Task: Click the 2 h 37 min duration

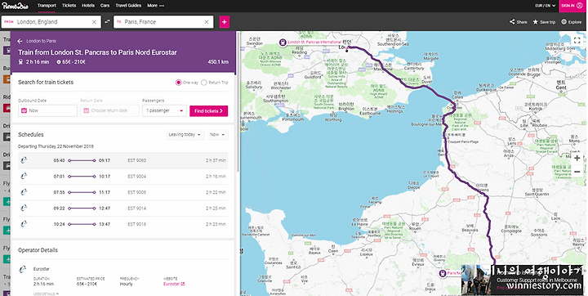Action: pos(216,160)
